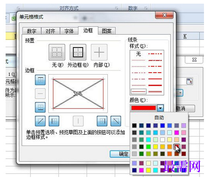Toggle the bottom border button
The image size is (208, 179).
pos(40,107)
